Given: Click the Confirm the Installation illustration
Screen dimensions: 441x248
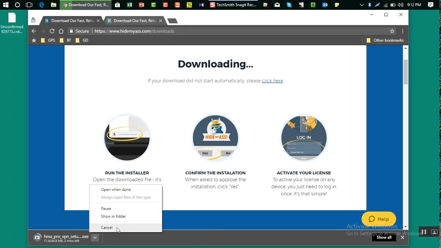Looking at the screenshot, I should (x=215, y=137).
